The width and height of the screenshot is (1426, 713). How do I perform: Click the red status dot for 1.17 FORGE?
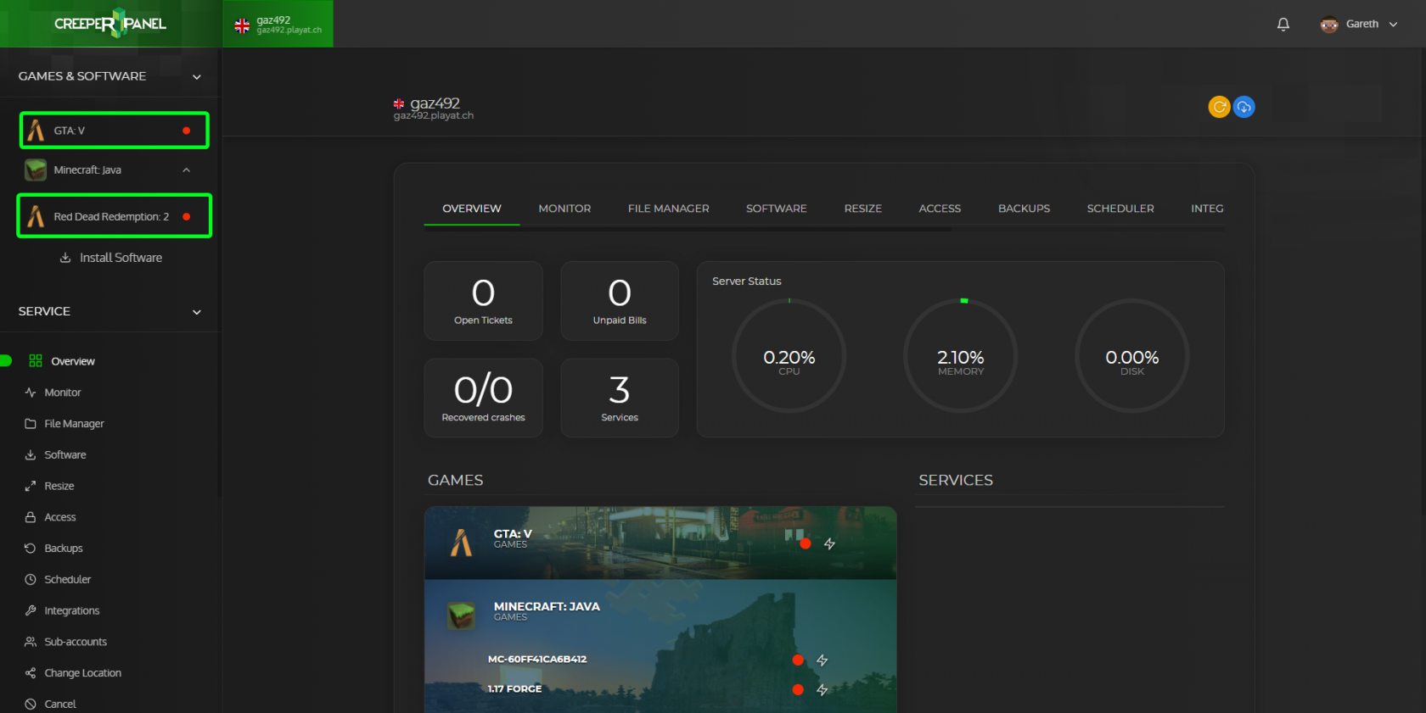click(798, 689)
